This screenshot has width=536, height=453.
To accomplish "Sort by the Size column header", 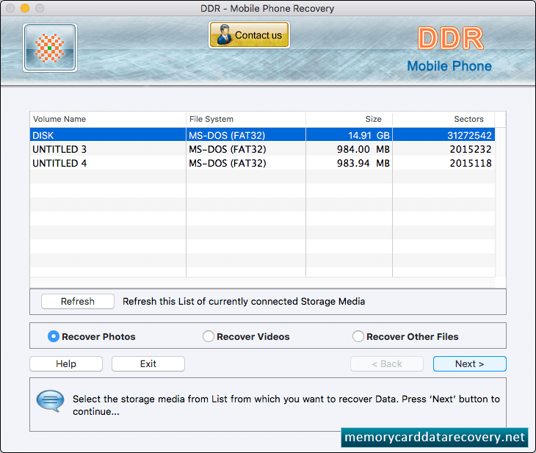I will [x=349, y=119].
